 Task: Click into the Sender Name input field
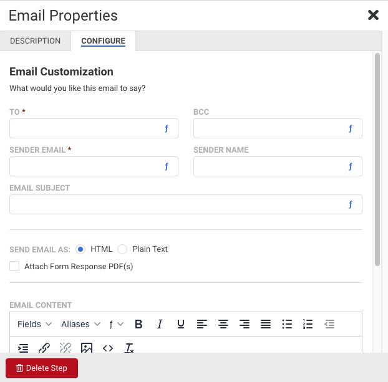(x=278, y=166)
